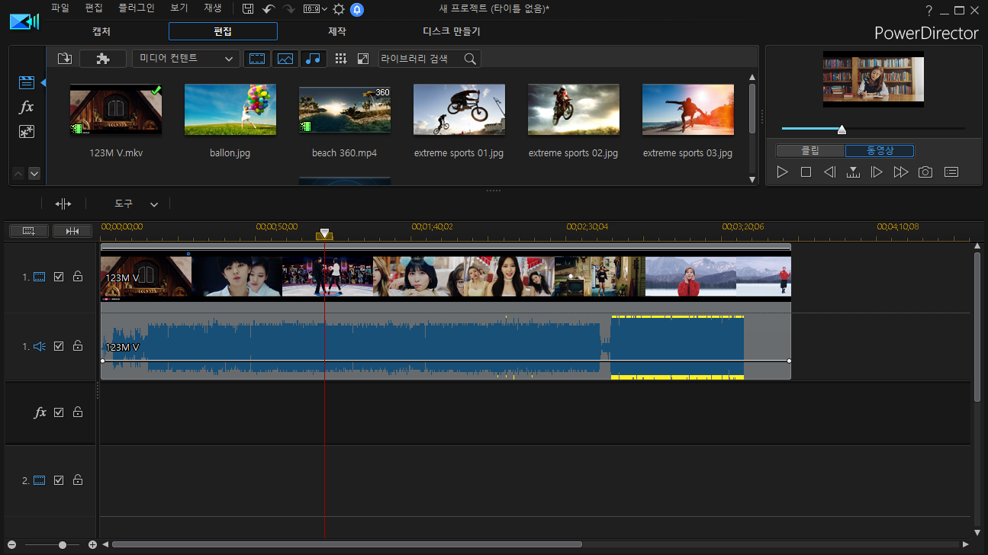Click the search magnifier icon
The width and height of the screenshot is (988, 555).
[x=471, y=59]
